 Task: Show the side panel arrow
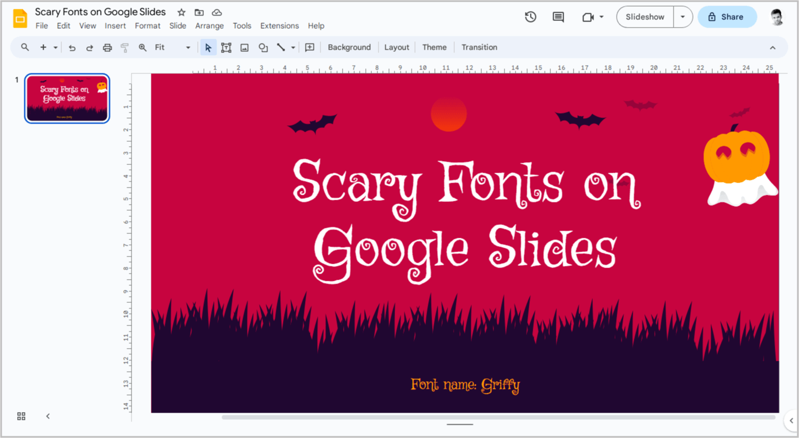tap(791, 421)
